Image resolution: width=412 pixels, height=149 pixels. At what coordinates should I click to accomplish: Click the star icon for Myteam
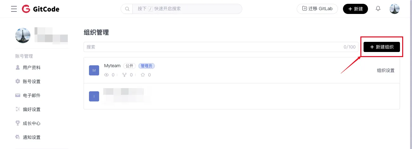click(143, 75)
